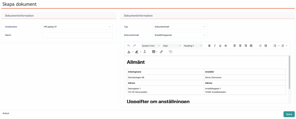Viewport: 296px width, 119px height.
Task: Center align the text
Action: click(x=240, y=46)
